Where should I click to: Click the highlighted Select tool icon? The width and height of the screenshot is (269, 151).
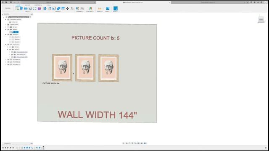pyautogui.click(x=116, y=8)
